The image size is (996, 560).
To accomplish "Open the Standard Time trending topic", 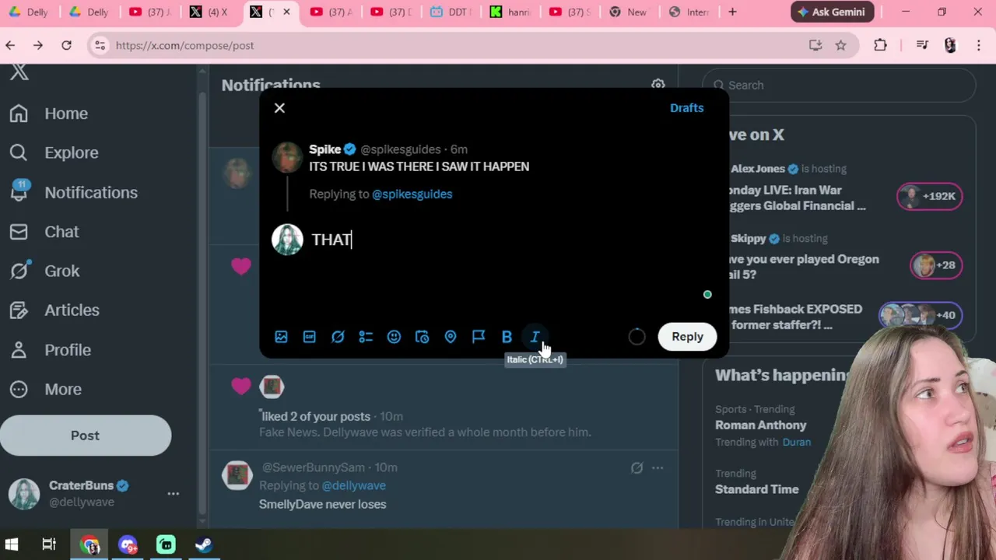I will click(756, 489).
